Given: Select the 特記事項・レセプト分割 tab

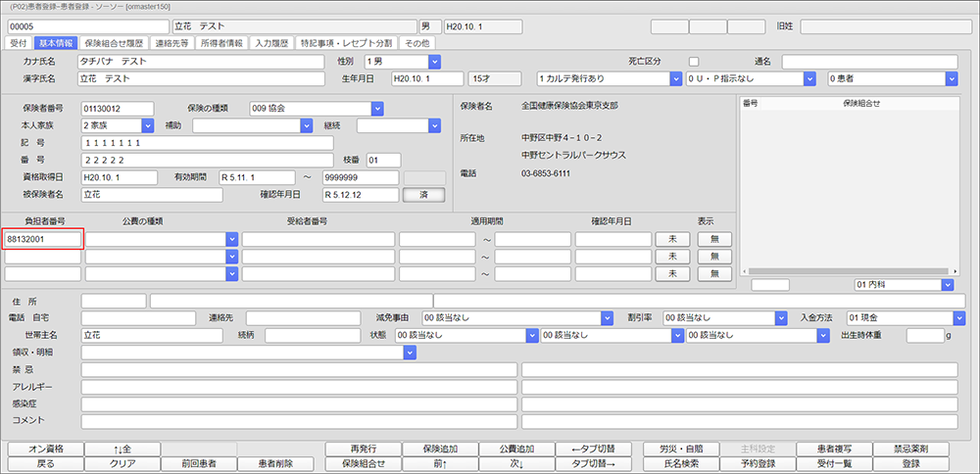Looking at the screenshot, I should [x=346, y=43].
